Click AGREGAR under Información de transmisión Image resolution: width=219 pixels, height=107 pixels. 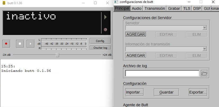coord(136,55)
